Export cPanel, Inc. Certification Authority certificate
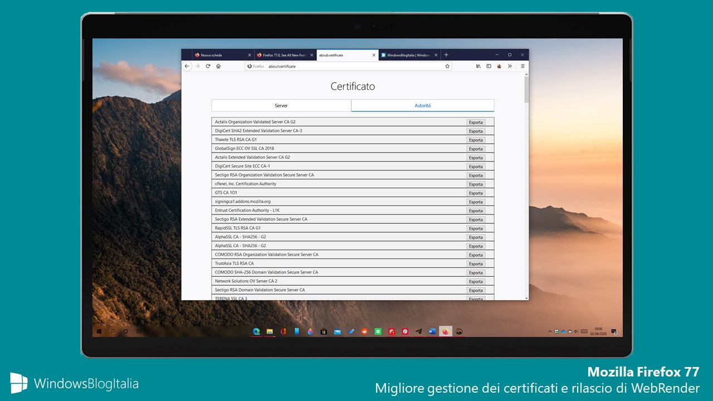 [x=476, y=184]
